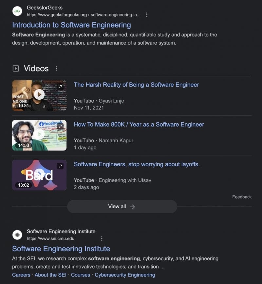Image resolution: width=262 pixels, height=284 pixels.
Task: Click Namanh Kapur channel name
Action: click(x=116, y=141)
